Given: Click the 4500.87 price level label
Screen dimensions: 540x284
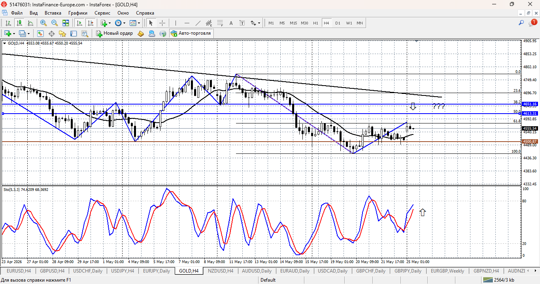Looking at the screenshot, I should click(530, 141).
